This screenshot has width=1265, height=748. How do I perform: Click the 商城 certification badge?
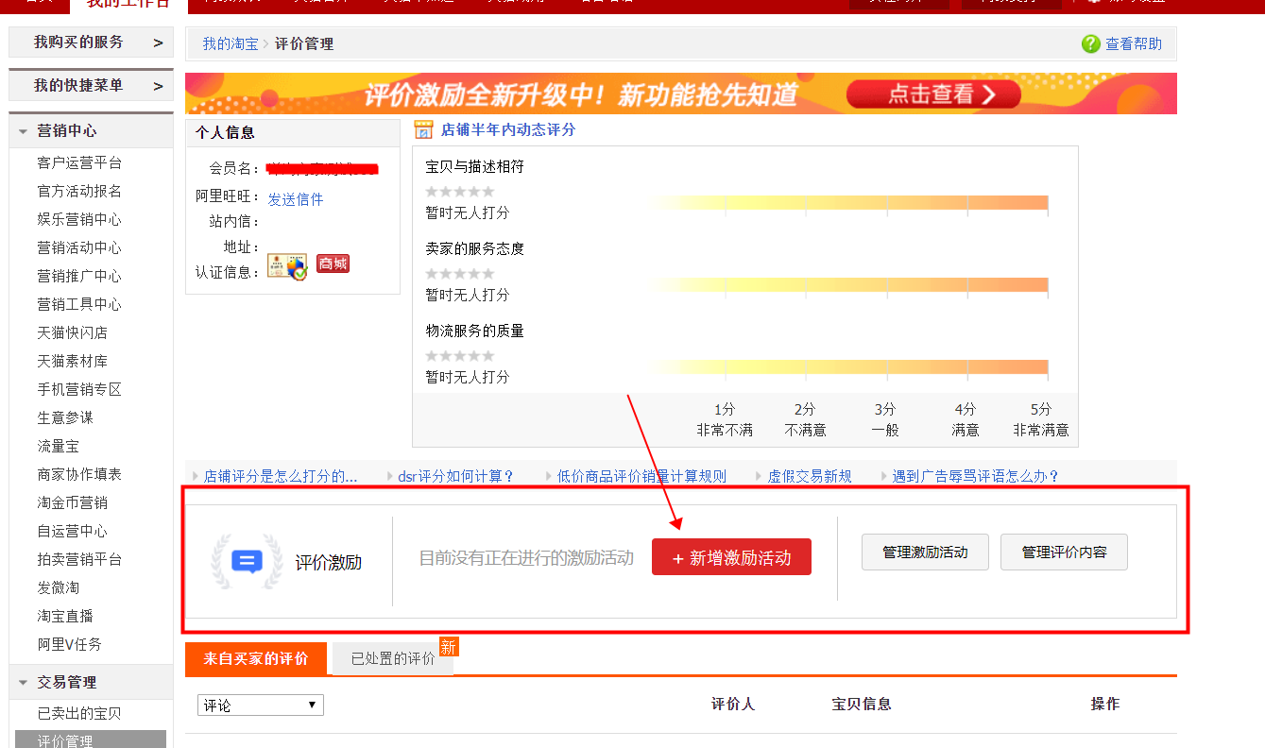click(333, 263)
